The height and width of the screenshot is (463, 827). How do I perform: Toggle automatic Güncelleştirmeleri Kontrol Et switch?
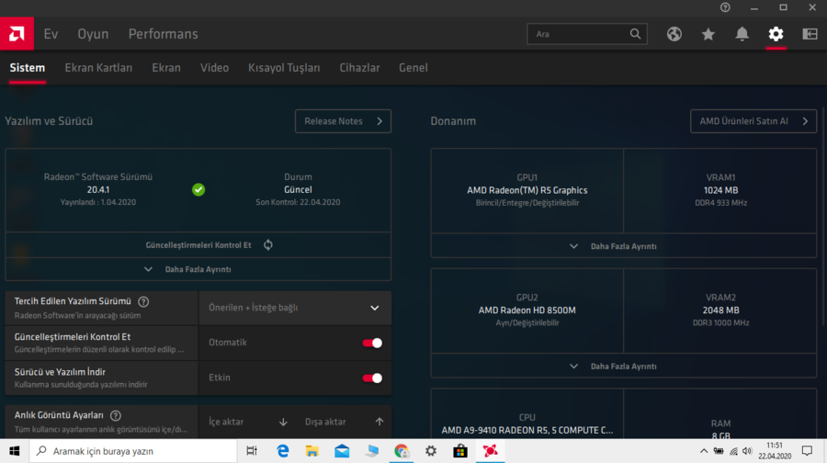pos(372,343)
